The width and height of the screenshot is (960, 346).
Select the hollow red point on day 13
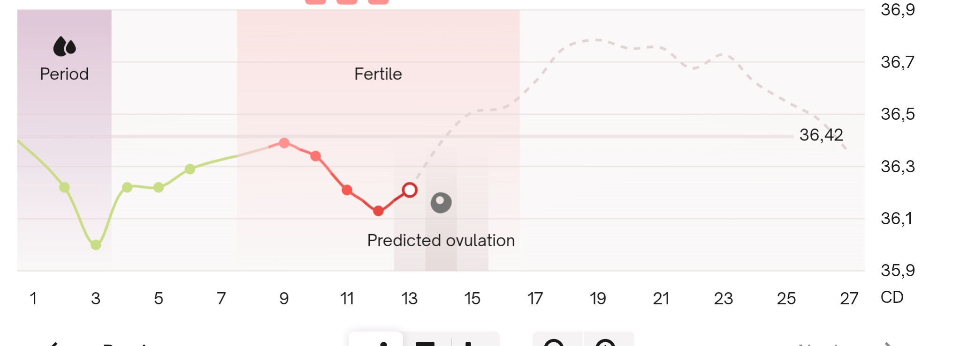[x=410, y=190]
